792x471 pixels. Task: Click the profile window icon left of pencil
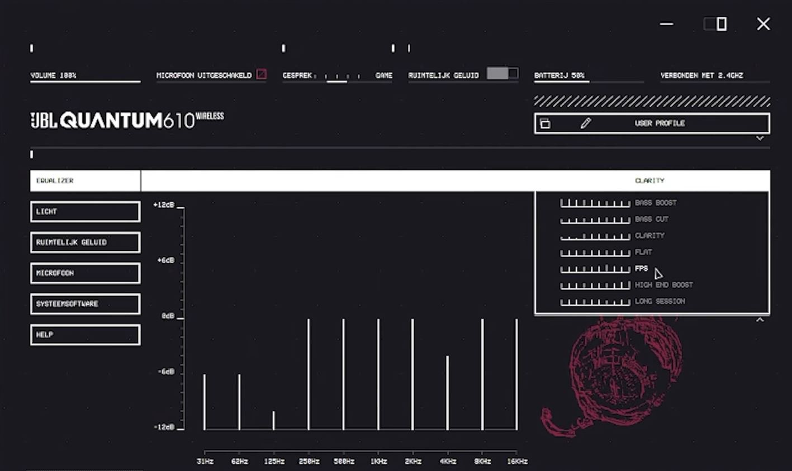click(545, 123)
